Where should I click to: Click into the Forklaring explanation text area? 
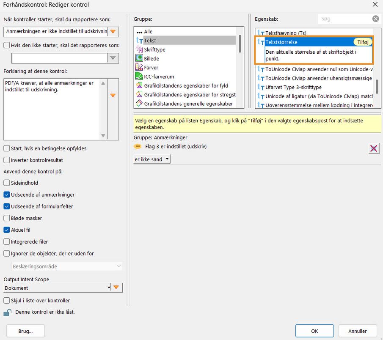coord(52,109)
